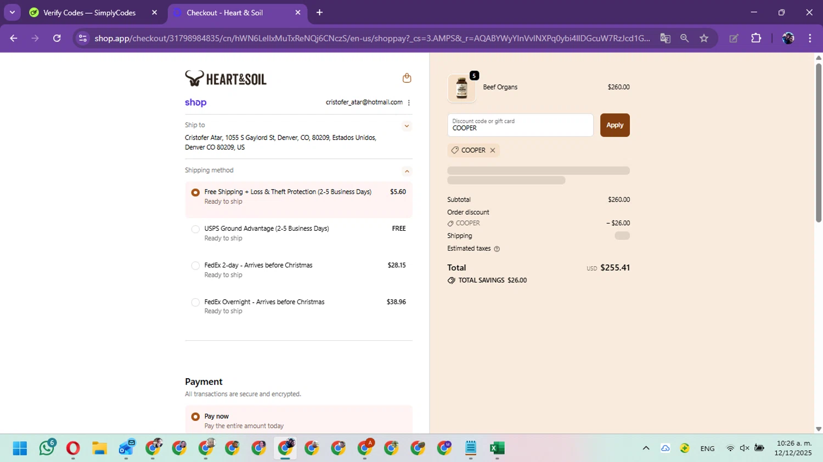This screenshot has height=462, width=823.
Task: Click the TOTAL SAVINGS $26.00 line
Action: click(487, 280)
